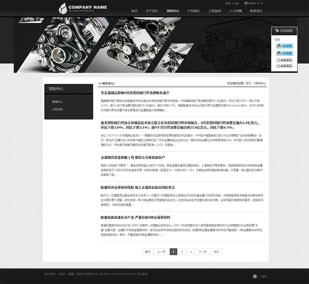Click the 资讯中心 breadcrumb entry

point(260,83)
